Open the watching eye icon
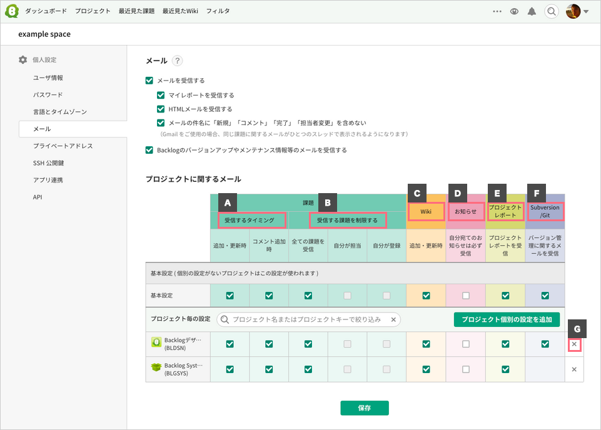 (x=514, y=11)
